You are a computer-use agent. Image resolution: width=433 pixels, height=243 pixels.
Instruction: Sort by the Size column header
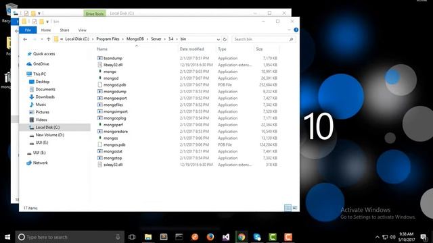coord(259,49)
